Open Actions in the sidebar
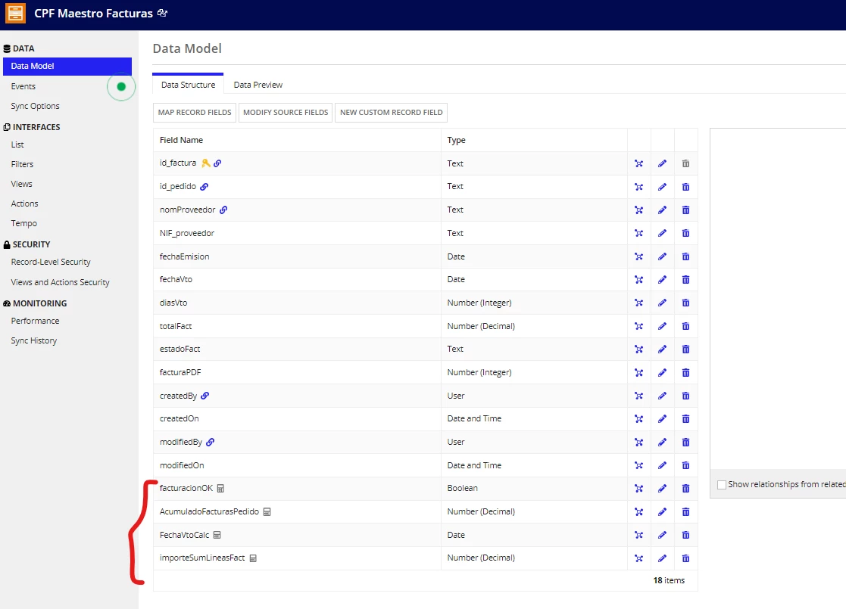 tap(25, 204)
